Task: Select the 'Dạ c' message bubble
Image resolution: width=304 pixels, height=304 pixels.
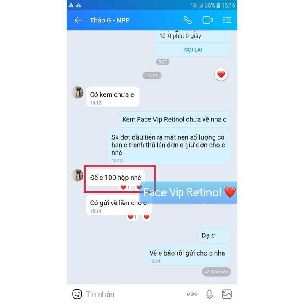Action: point(214,235)
